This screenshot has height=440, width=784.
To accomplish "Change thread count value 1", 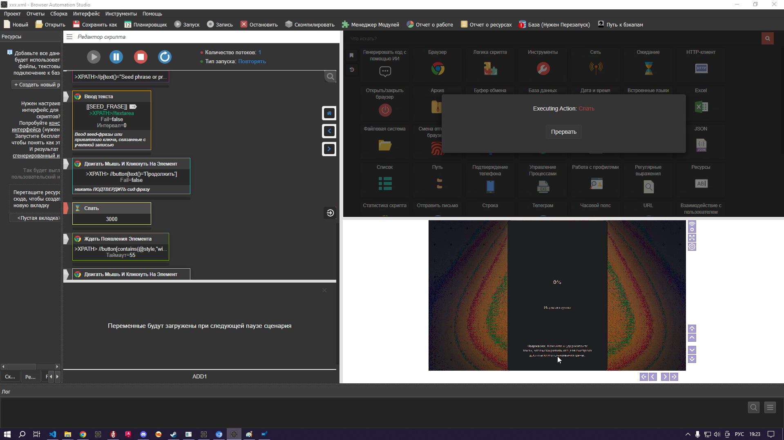I will (259, 53).
